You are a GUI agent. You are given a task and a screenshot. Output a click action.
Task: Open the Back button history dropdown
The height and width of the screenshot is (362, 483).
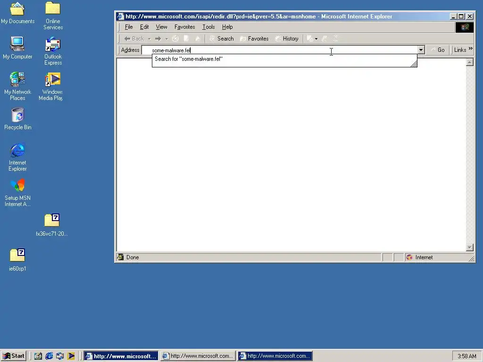149,39
